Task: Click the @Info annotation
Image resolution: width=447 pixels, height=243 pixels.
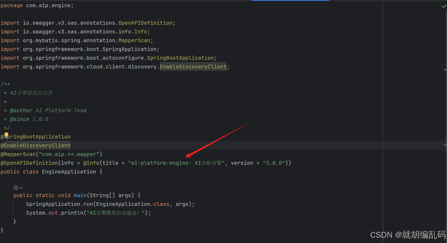Action: (x=91, y=163)
